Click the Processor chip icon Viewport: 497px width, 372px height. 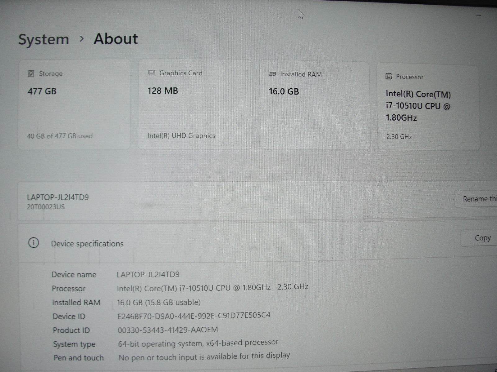click(389, 77)
